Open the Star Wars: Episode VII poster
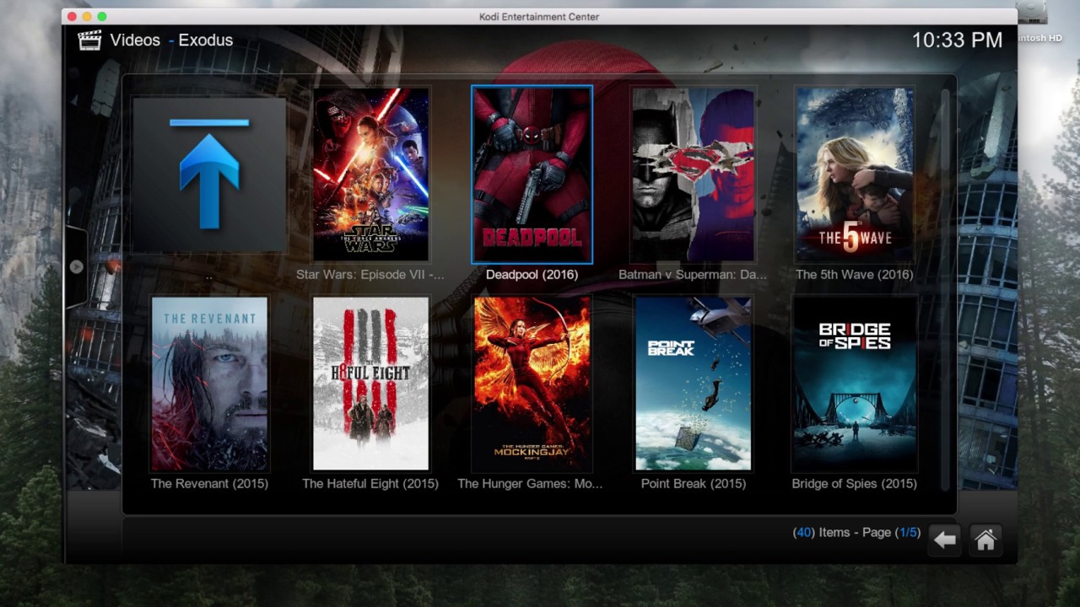This screenshot has height=607, width=1080. (371, 175)
